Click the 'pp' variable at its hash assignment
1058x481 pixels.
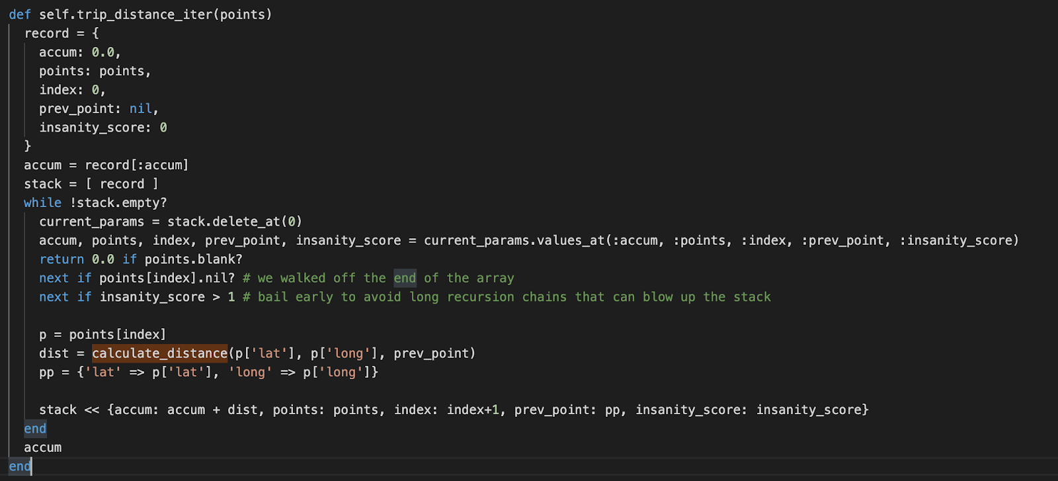pyautogui.click(x=46, y=372)
